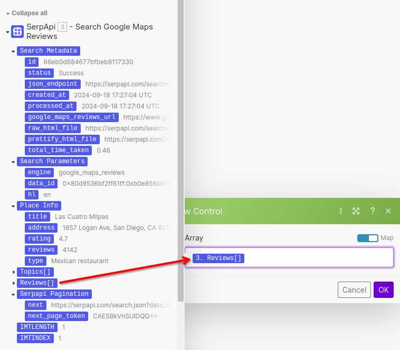400x350 pixels.
Task: Select the processed_at variable tag
Action: 51,106
